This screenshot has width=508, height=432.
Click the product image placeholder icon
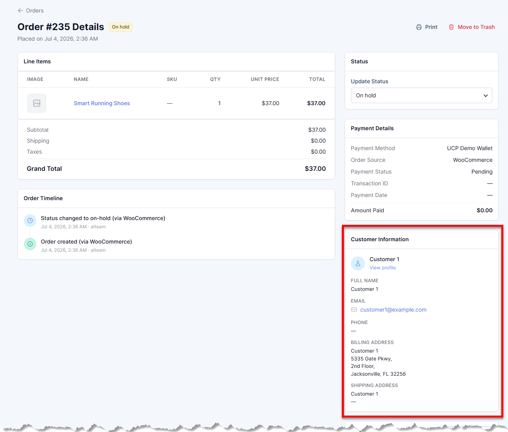coord(37,103)
